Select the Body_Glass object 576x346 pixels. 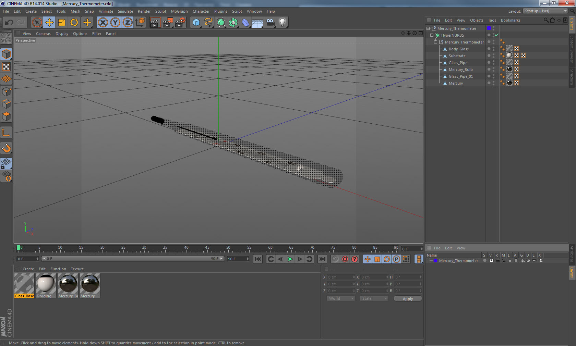tap(458, 49)
